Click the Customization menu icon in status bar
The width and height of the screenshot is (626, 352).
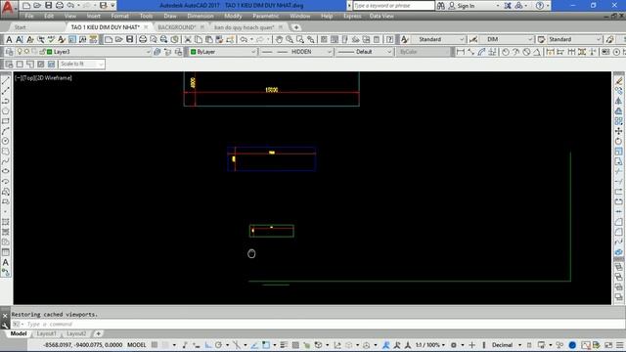(x=619, y=345)
